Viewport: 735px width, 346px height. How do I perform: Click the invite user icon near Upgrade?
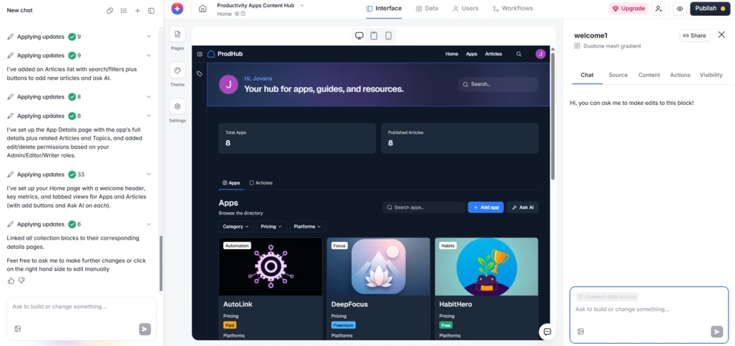pyautogui.click(x=659, y=9)
